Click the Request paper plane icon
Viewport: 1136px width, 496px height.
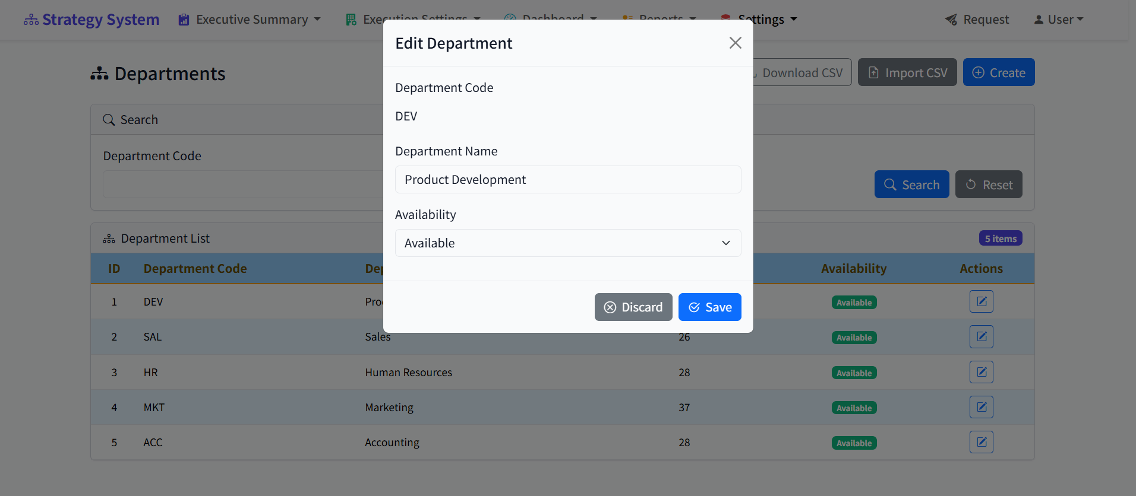click(x=951, y=20)
